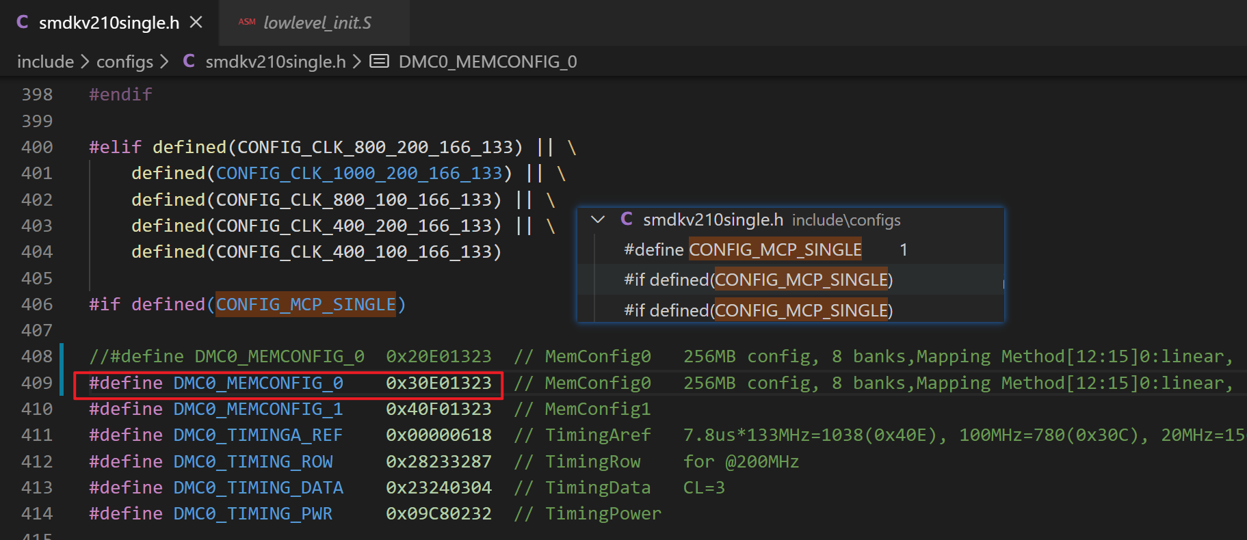Select 'configs' in the breadcrumb
This screenshot has width=1247, height=540.
[125, 62]
